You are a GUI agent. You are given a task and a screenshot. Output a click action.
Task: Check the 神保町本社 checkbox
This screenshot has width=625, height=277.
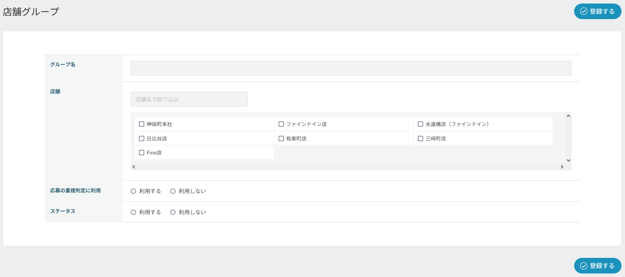coord(142,124)
